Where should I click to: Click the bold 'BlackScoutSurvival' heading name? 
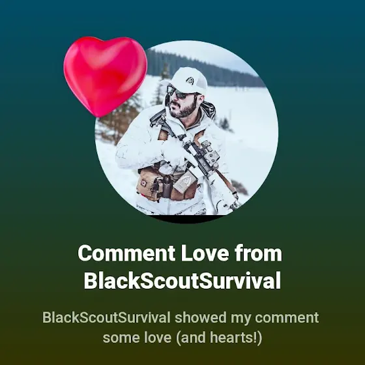[x=182, y=281]
